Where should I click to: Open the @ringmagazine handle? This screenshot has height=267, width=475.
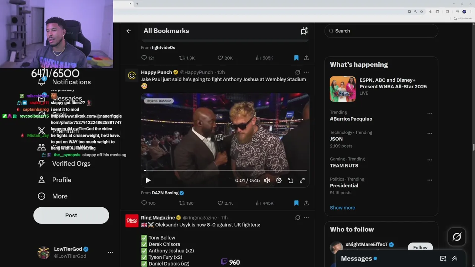(x=200, y=218)
